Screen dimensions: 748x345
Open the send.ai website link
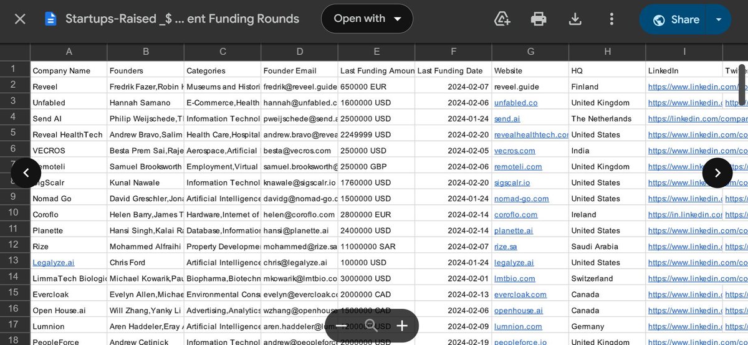[x=508, y=118]
